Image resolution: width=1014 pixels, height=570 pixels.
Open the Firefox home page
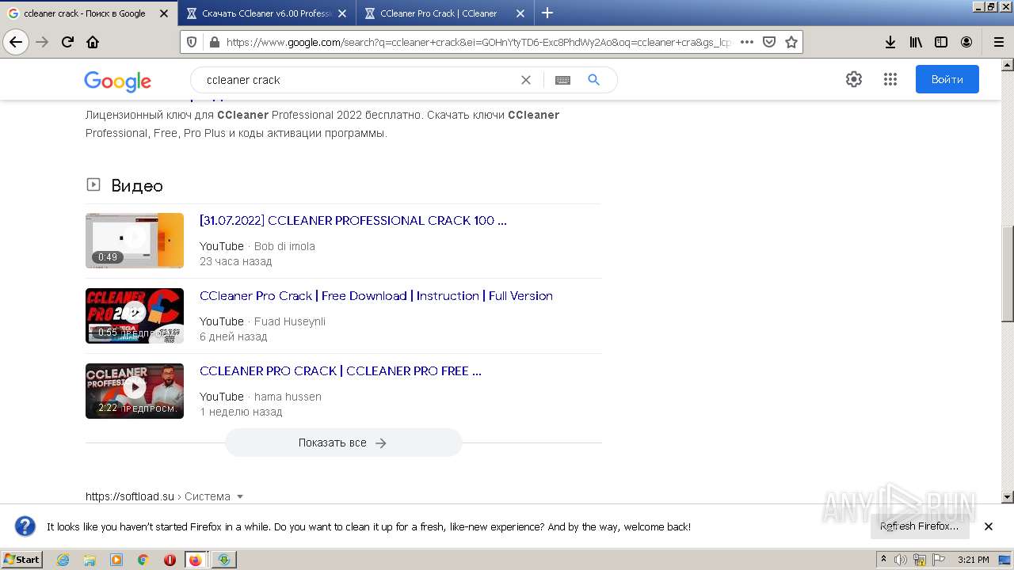93,42
